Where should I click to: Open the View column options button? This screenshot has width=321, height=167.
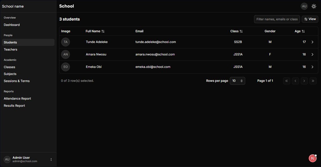click(x=310, y=19)
